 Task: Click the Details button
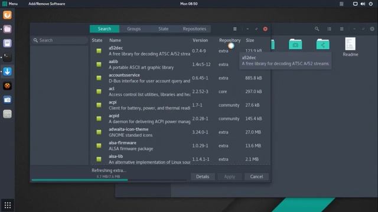click(x=203, y=177)
